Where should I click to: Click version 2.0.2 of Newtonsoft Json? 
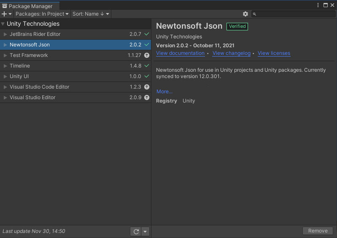(x=135, y=45)
